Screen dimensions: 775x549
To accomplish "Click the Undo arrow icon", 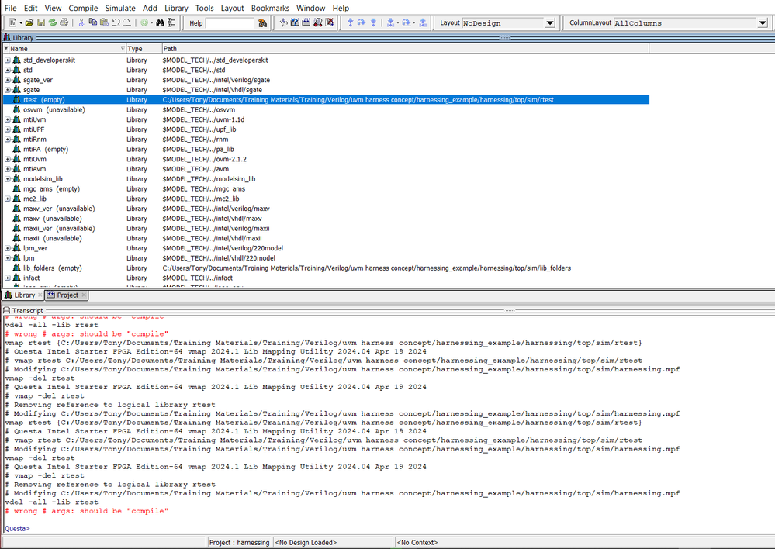I will (x=116, y=23).
